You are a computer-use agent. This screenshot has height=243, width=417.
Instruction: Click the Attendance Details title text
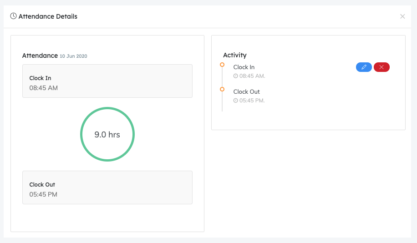coord(48,16)
